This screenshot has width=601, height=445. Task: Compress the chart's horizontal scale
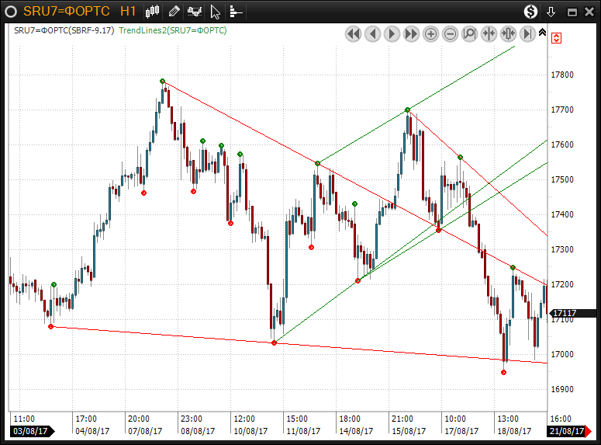[x=489, y=33]
